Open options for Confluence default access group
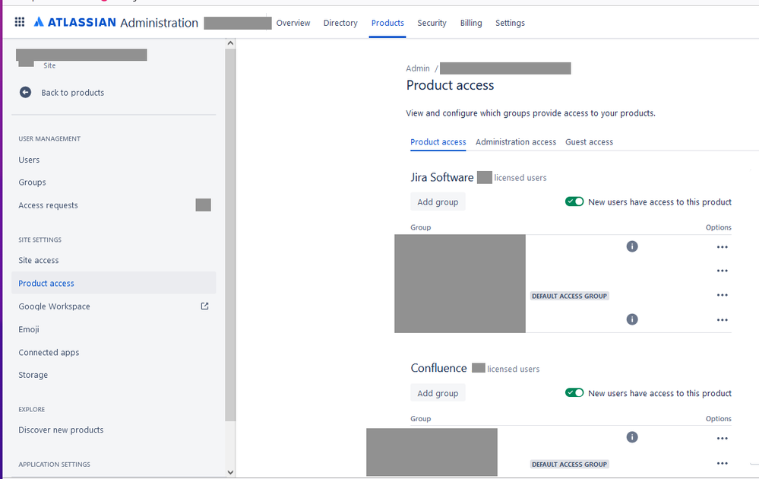This screenshot has width=759, height=479. (x=723, y=464)
